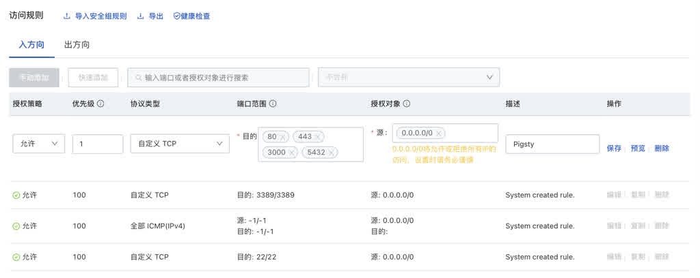700x278 pixels.
Task: Click 删除 on the Pigsty rule row
Action: [x=661, y=149]
